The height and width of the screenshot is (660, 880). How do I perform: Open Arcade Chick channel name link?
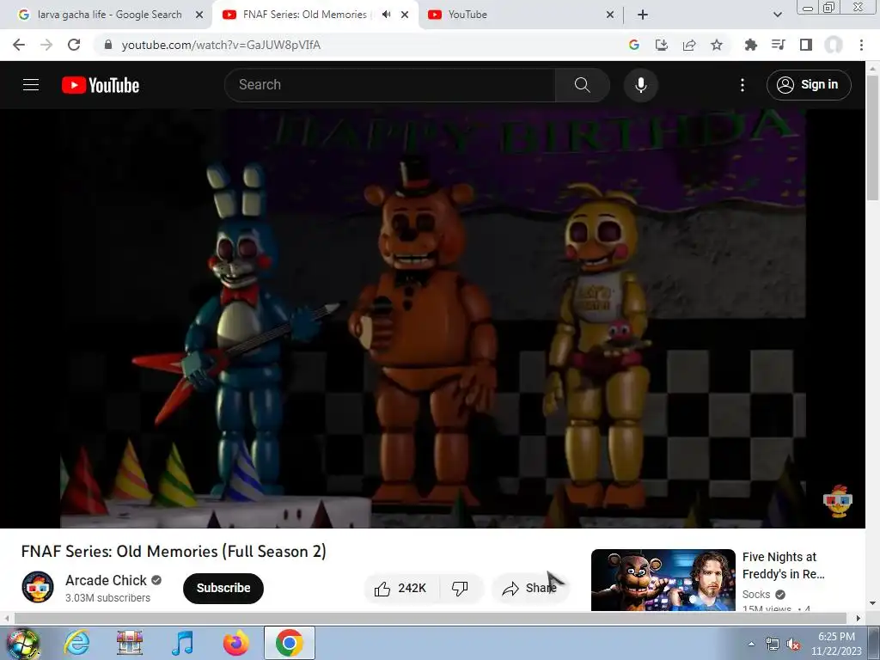coord(106,580)
